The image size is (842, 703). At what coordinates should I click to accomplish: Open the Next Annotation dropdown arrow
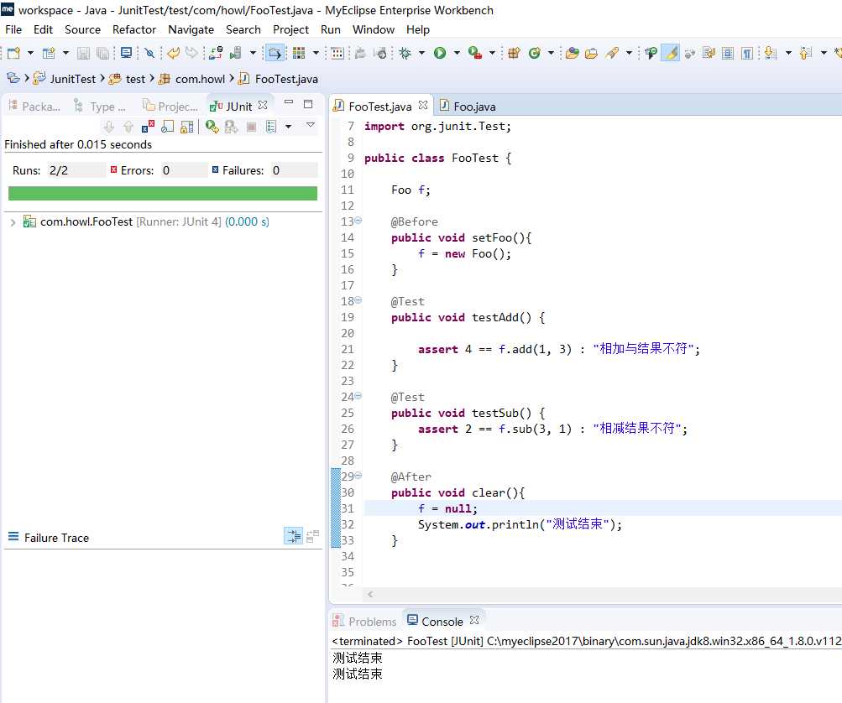tap(787, 53)
